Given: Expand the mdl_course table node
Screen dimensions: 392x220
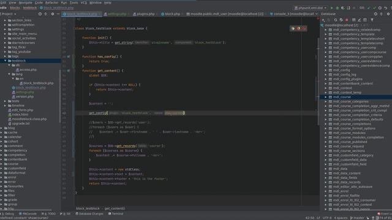Looking at the screenshot, I should coord(326,97).
